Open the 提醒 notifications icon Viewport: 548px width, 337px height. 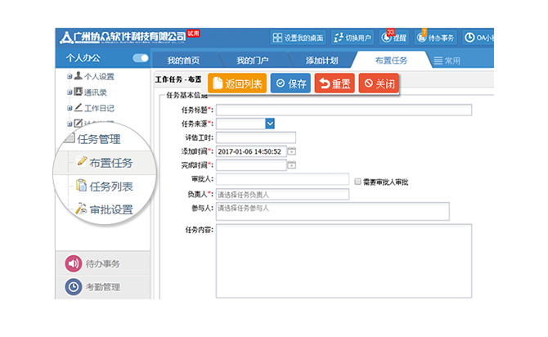point(395,38)
